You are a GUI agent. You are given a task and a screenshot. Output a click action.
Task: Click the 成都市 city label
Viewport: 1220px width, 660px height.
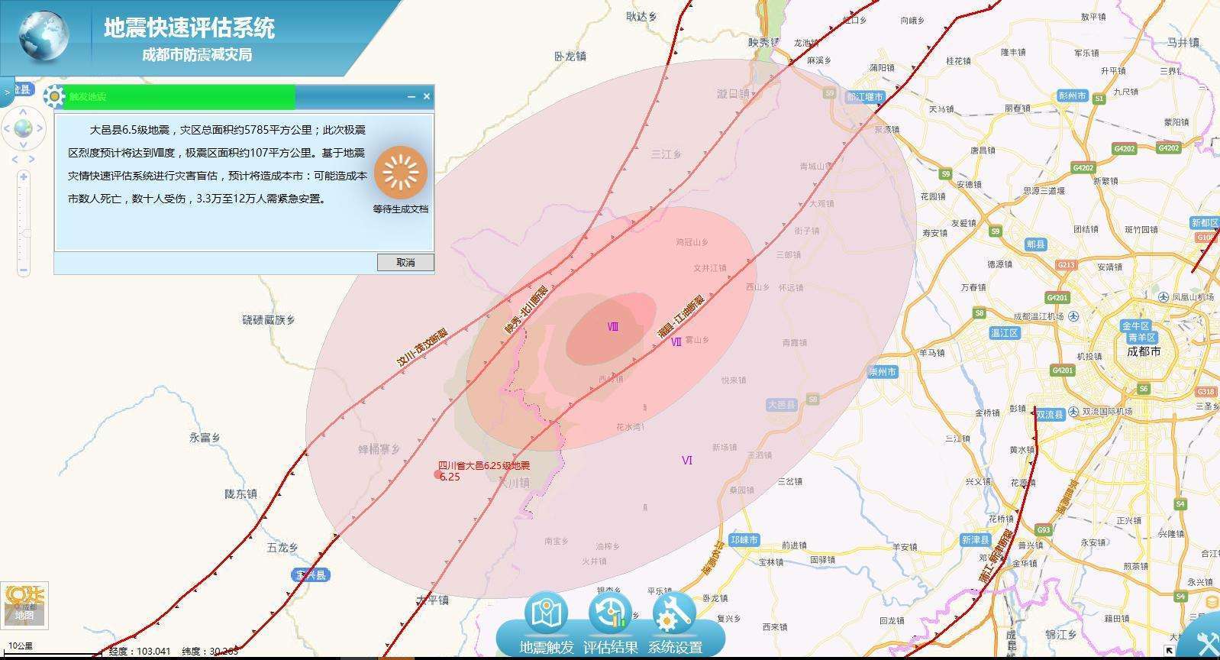point(1144,351)
